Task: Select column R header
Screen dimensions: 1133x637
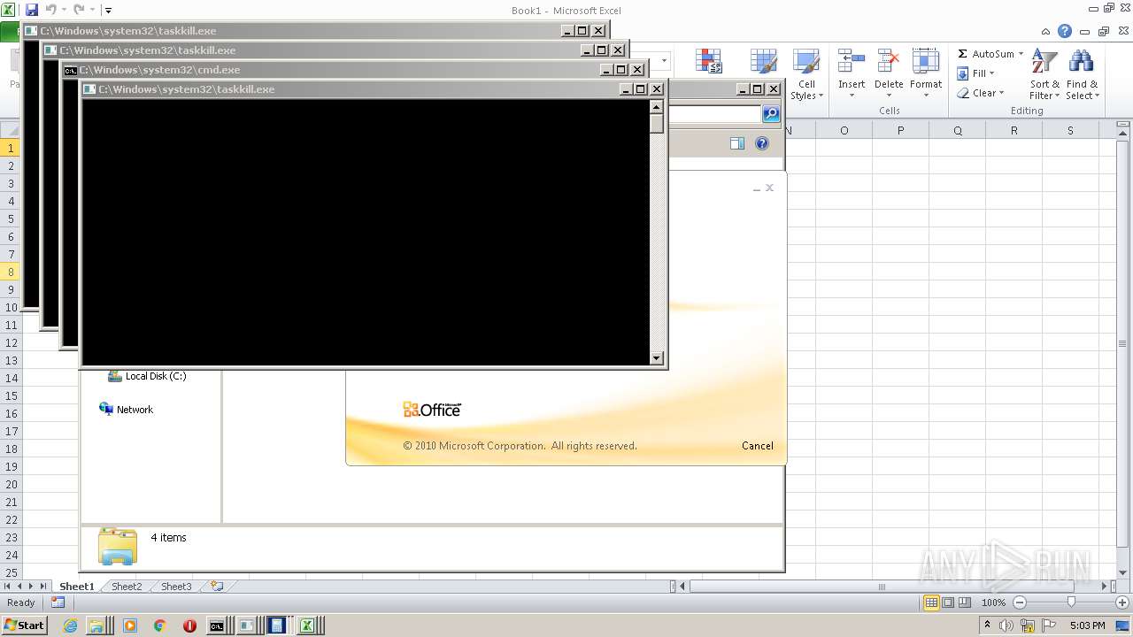Action: point(1014,130)
